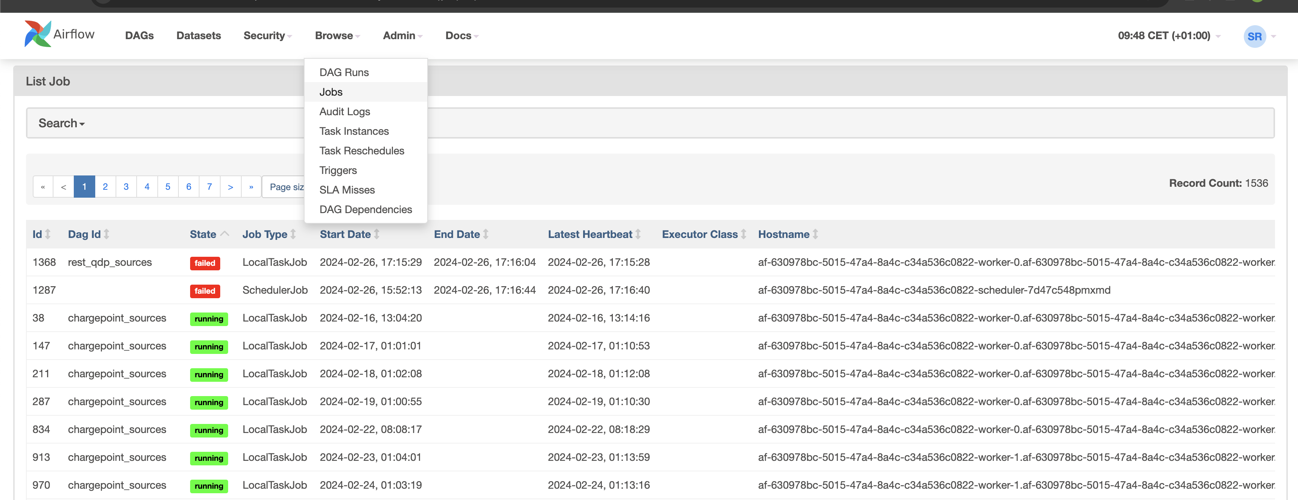
Task: Jump to first page with « button
Action: pos(43,187)
